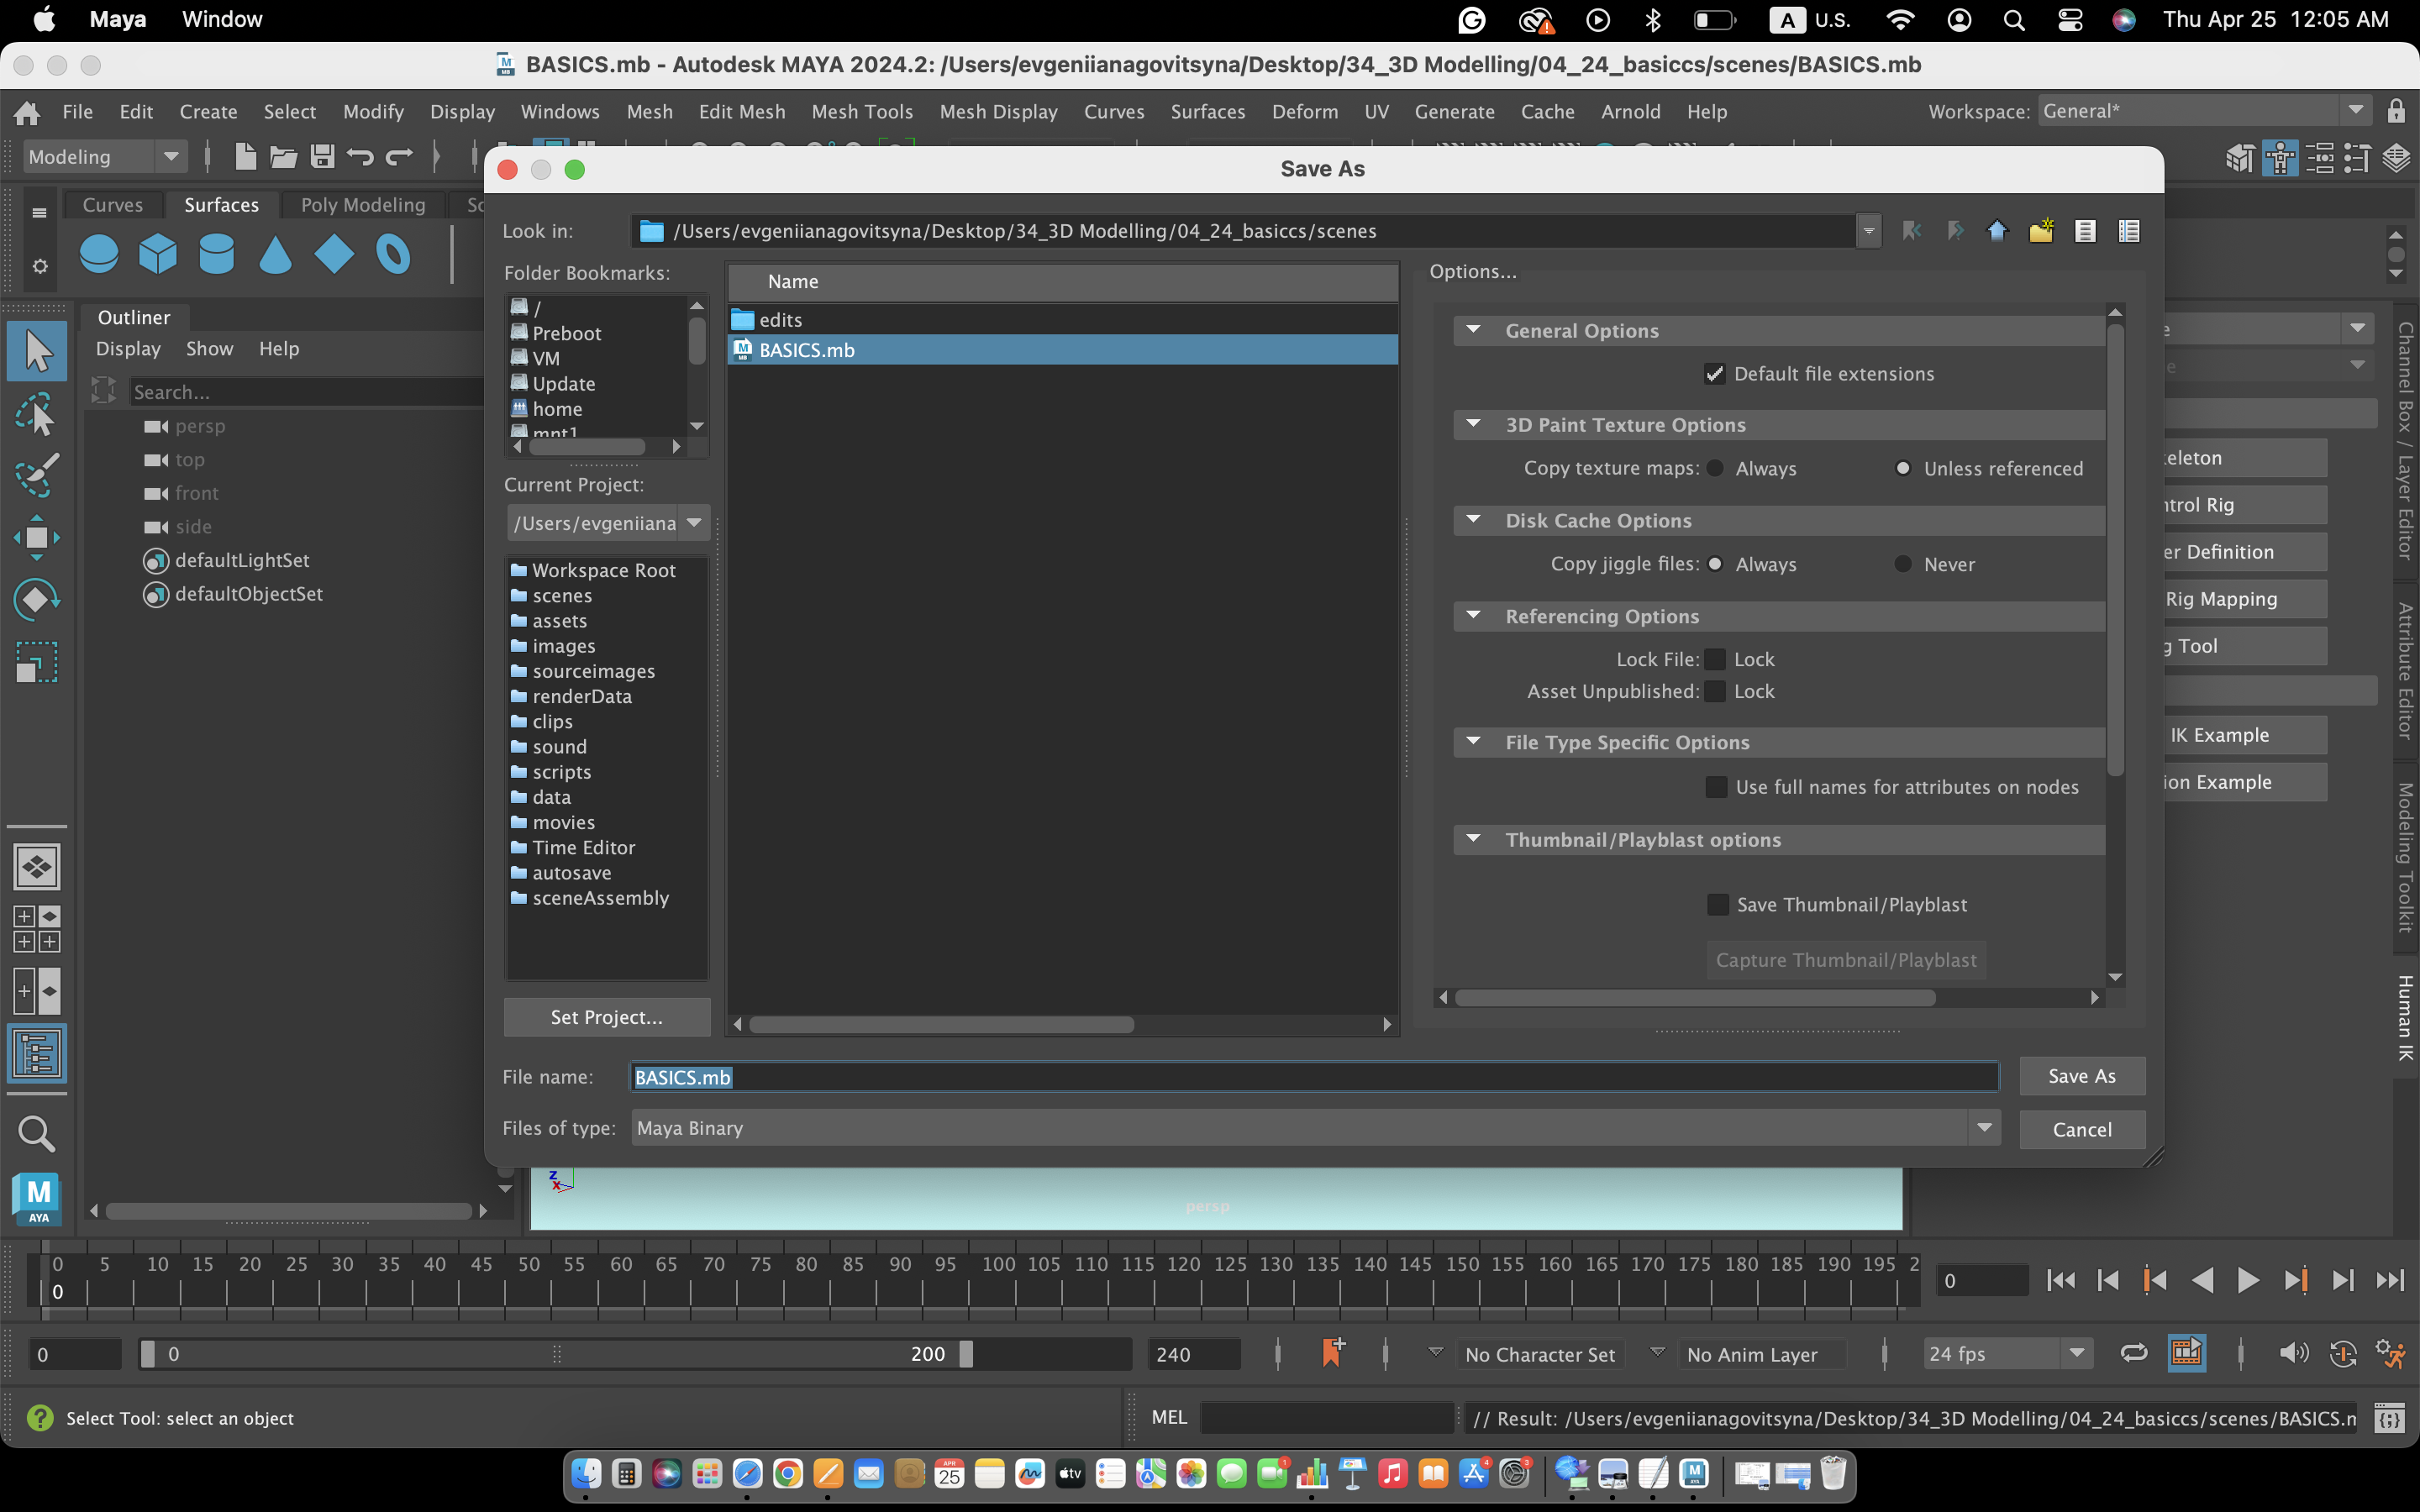
Task: Select the sourceimages project folder
Action: [593, 671]
